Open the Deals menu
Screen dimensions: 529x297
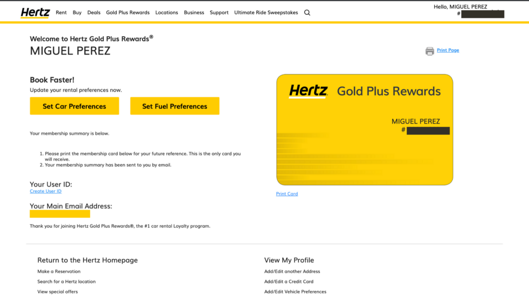coord(94,13)
